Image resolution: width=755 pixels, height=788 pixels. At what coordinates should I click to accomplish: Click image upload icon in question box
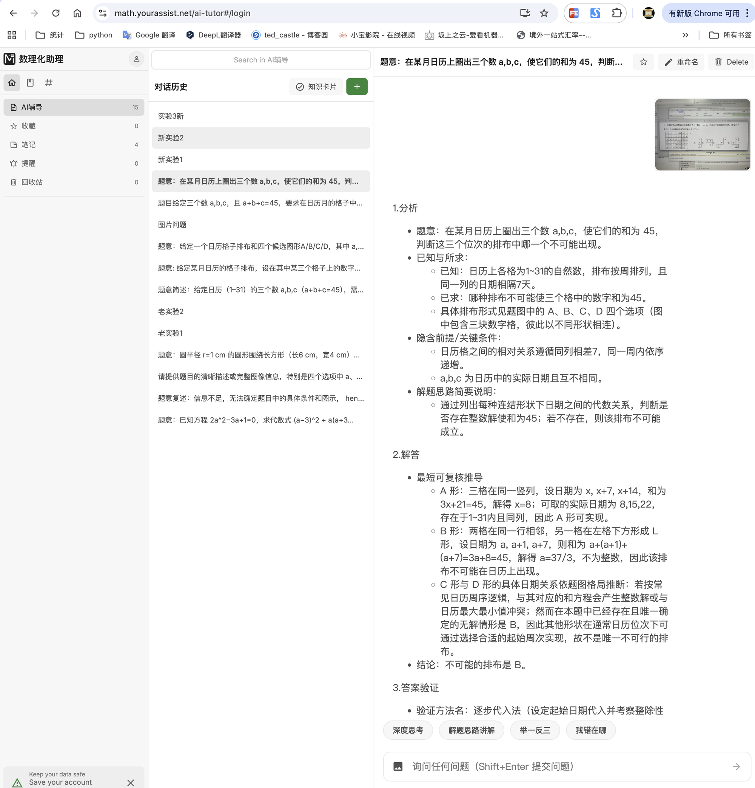click(398, 766)
